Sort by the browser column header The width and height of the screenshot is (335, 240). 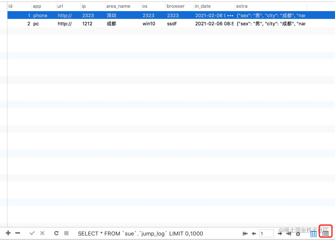[180, 6]
